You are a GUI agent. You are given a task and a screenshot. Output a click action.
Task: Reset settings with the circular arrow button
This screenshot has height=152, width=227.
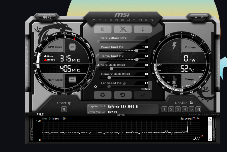[123, 95]
